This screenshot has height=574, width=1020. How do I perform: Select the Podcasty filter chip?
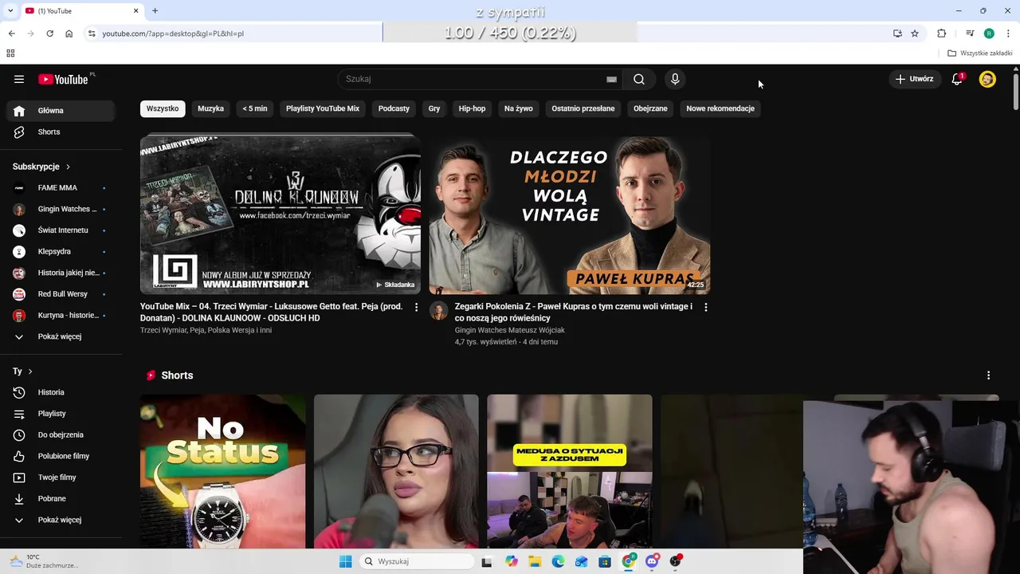(394, 108)
